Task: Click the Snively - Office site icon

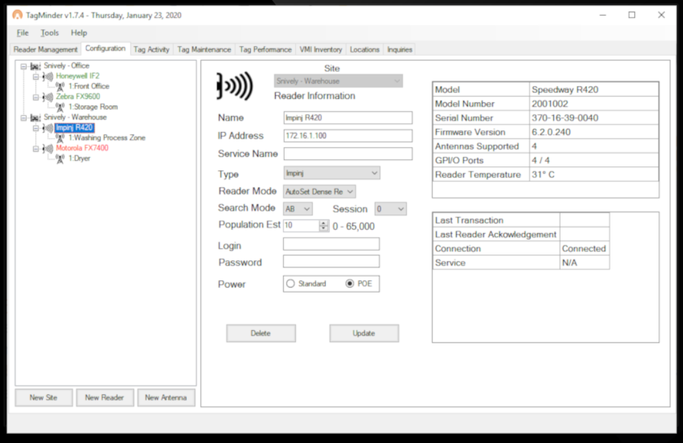Action: point(35,66)
